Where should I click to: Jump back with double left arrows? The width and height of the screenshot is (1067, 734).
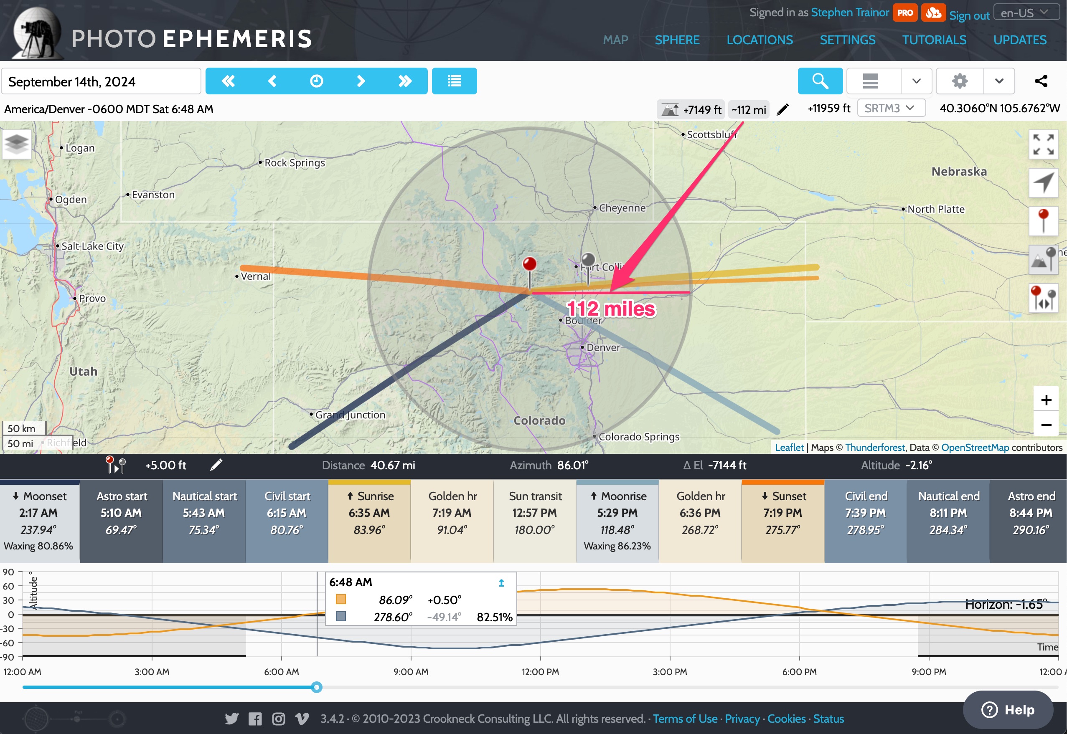tap(228, 81)
